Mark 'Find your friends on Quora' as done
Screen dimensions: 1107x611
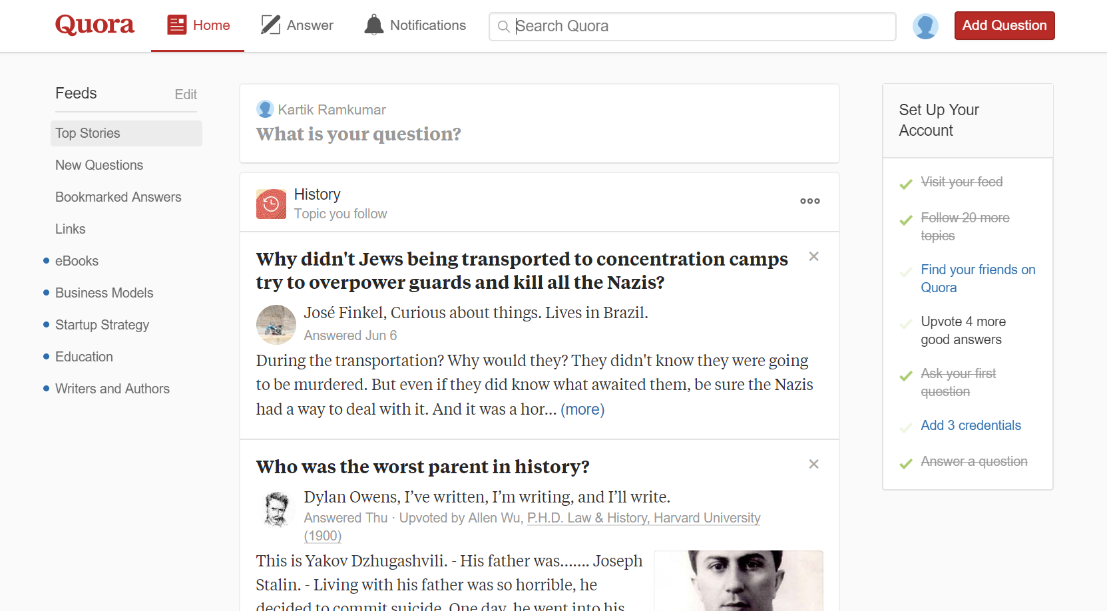point(906,272)
